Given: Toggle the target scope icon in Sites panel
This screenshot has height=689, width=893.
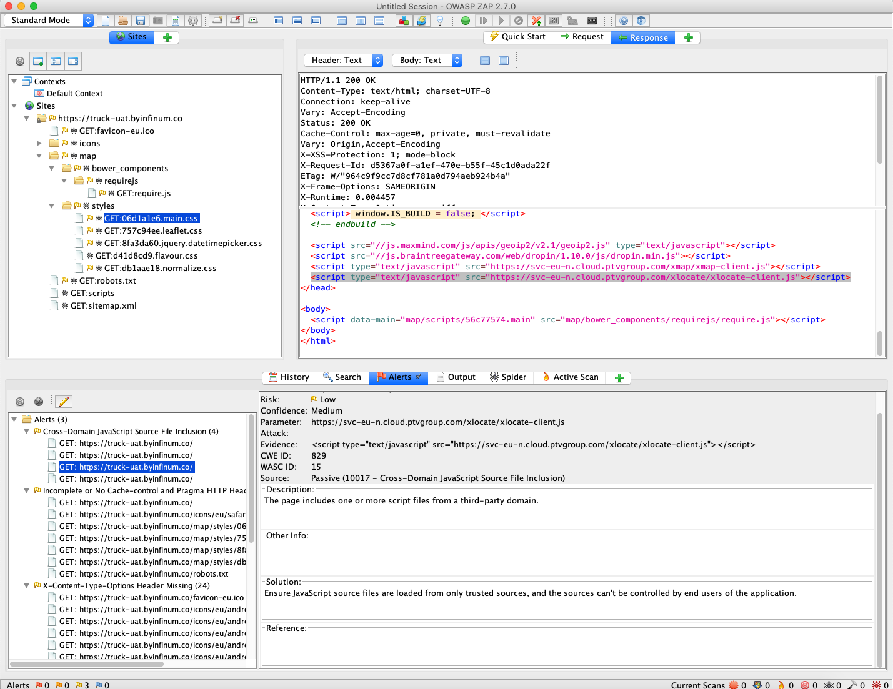Looking at the screenshot, I should tap(20, 61).
